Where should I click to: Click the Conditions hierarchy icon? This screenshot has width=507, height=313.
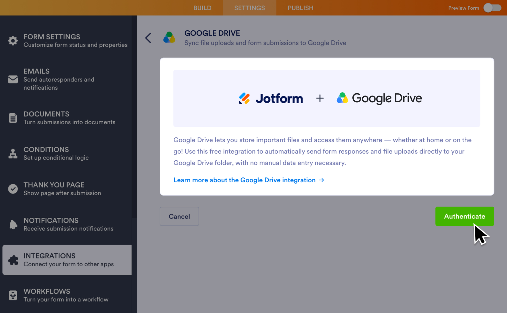13,154
